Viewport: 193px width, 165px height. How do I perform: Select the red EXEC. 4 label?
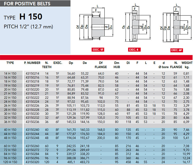coord(134,50)
